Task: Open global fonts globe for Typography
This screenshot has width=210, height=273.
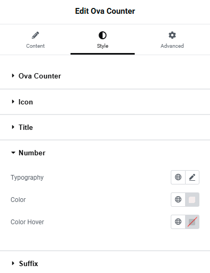Action: [x=178, y=177]
